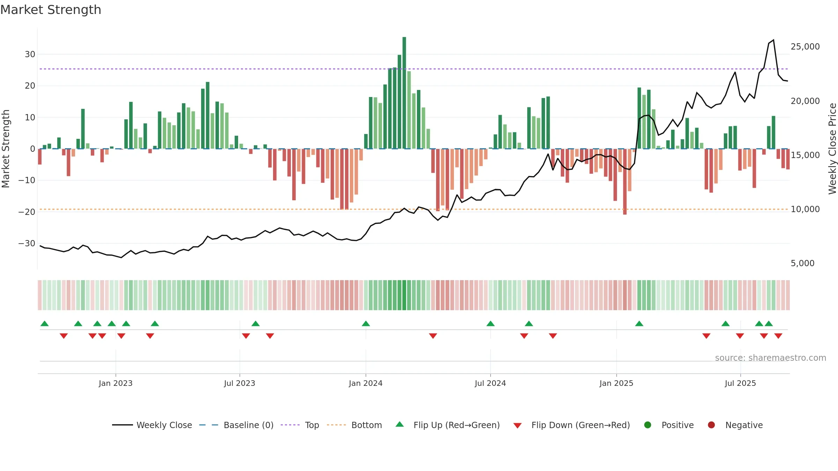Click the red Flip Down legend triangle icon
The width and height of the screenshot is (838, 471).
517,426
